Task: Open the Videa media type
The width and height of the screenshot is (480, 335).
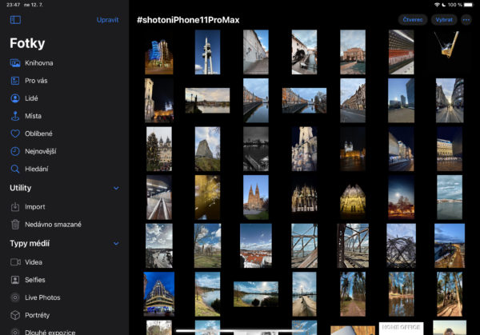Action: (34, 262)
